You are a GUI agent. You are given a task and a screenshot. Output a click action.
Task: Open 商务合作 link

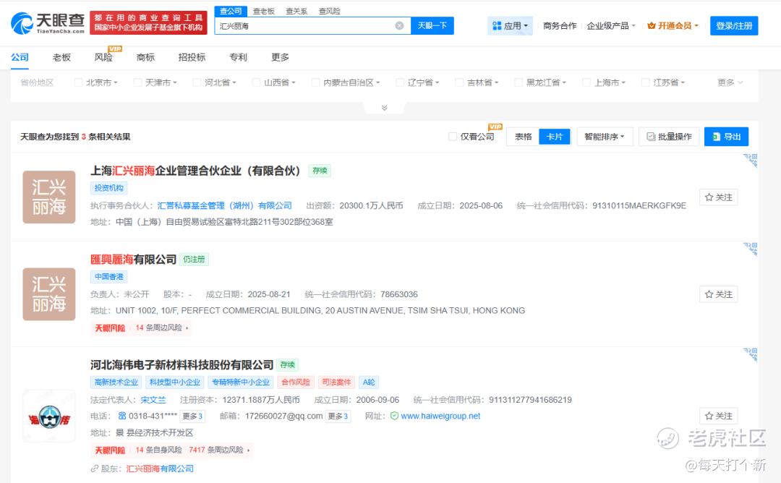[x=560, y=26]
